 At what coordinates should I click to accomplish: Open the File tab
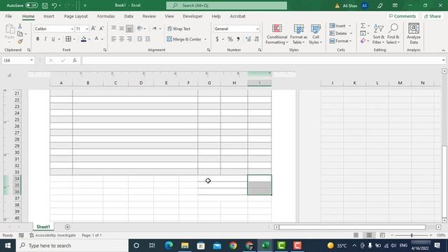click(8, 16)
